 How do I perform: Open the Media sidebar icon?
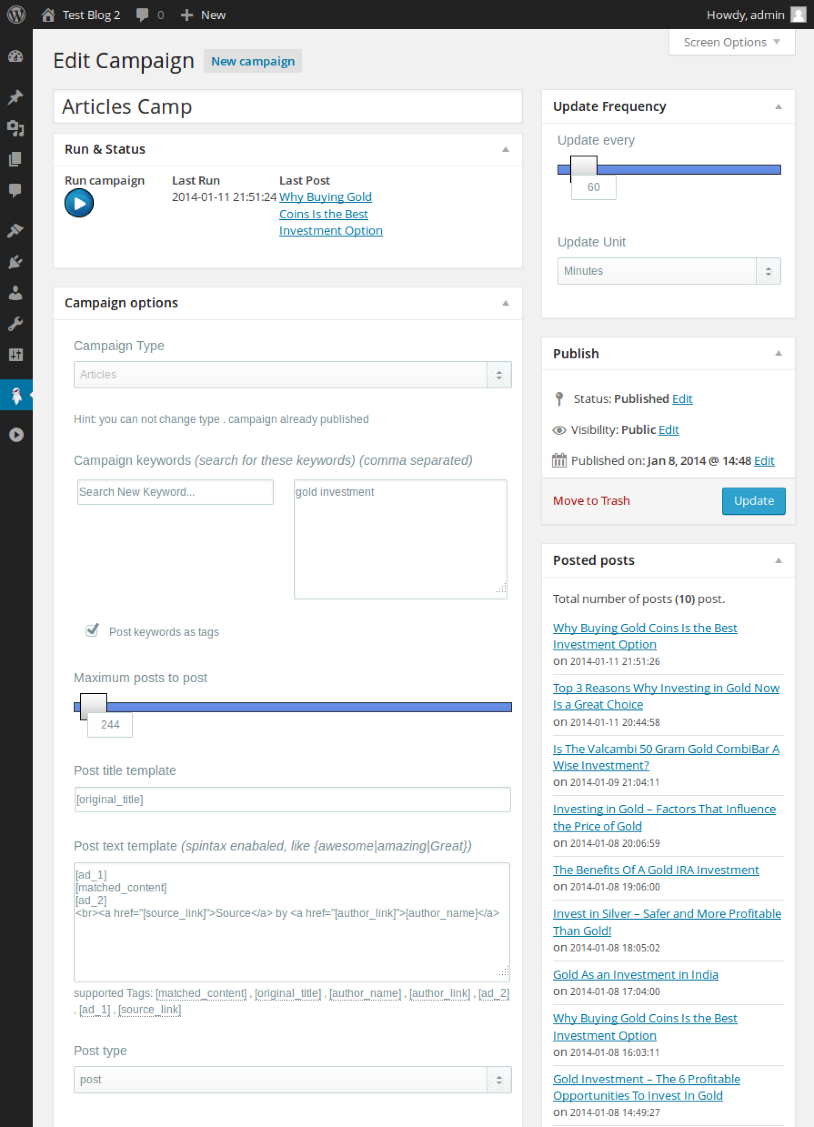[x=16, y=128]
